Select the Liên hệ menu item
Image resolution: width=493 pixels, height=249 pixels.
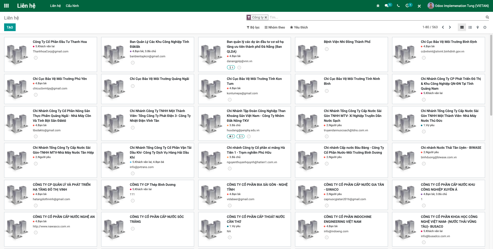55,6
